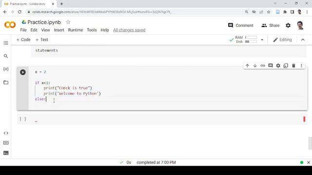Viewport: 312px width, 175px height.
Task: Open the Runtime menu
Action: click(76, 30)
